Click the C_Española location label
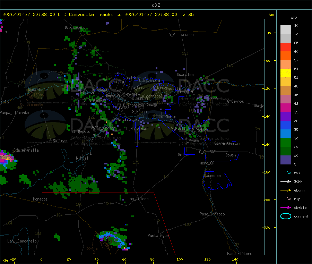Image resolution: width=312 pixels, height=264 pixels. [x=149, y=80]
